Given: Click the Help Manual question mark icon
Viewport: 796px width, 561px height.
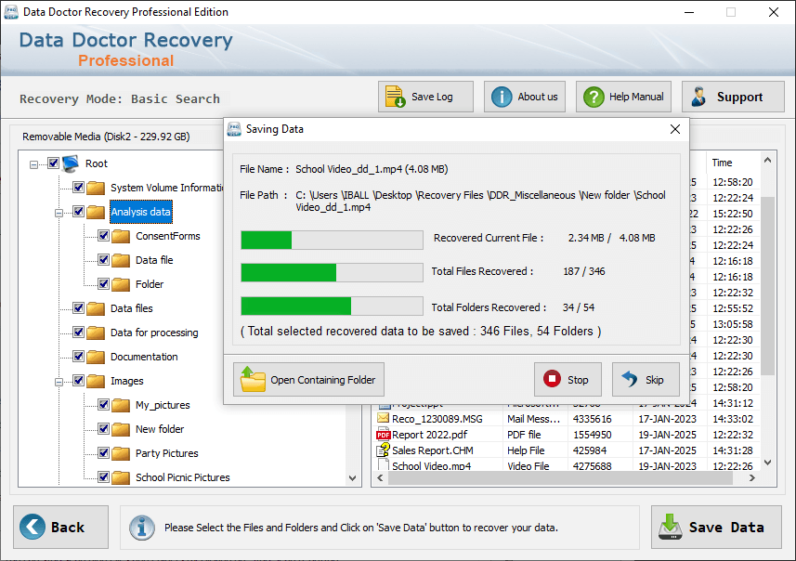Looking at the screenshot, I should (x=594, y=97).
